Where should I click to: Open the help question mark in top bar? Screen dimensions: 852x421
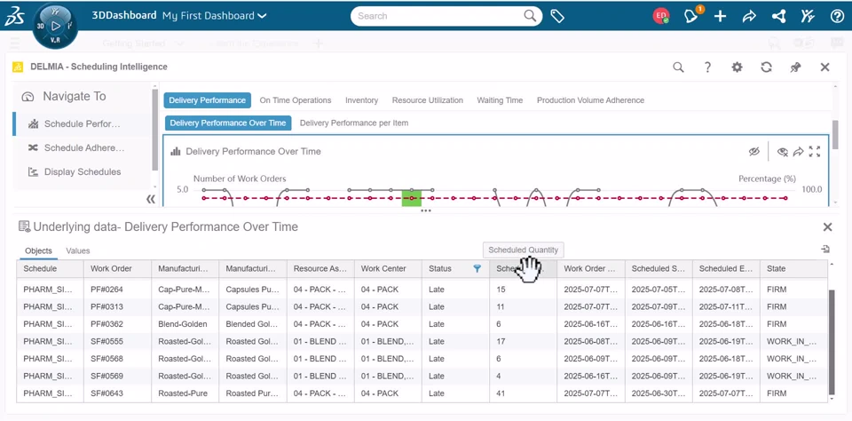click(837, 16)
